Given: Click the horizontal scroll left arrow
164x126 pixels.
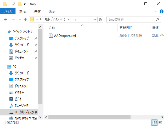Looking at the screenshot, I should point(46,117).
